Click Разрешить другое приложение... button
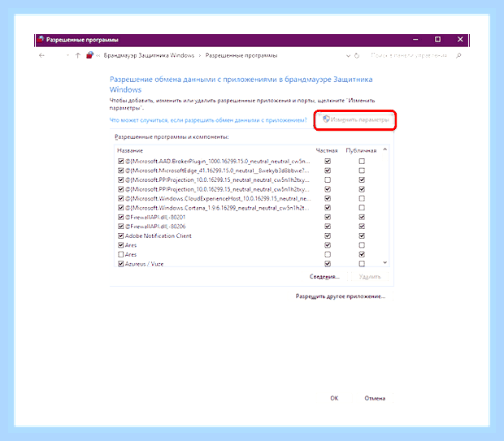The image size is (504, 441). click(341, 296)
